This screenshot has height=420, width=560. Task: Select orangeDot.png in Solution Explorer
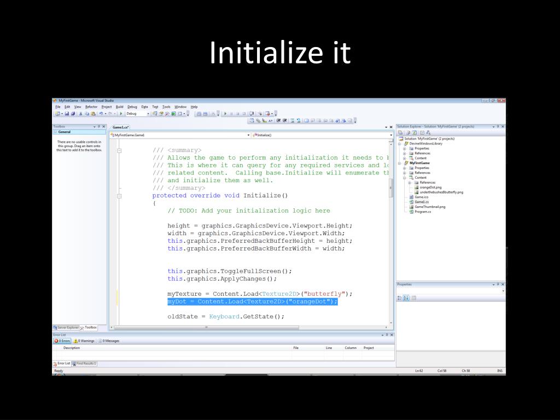coord(430,187)
